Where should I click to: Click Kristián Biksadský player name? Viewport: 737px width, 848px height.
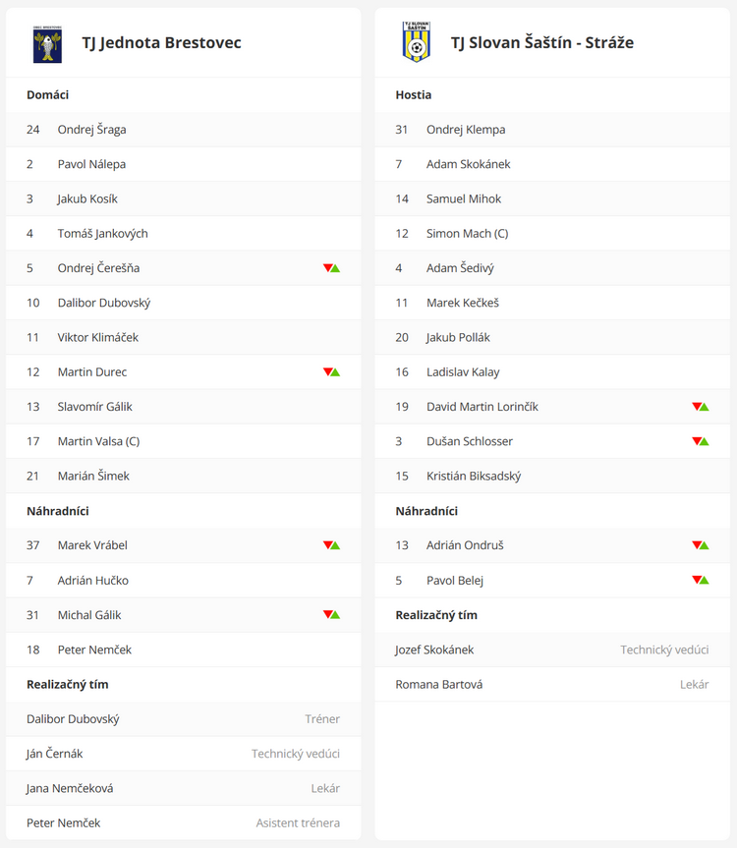474,477
